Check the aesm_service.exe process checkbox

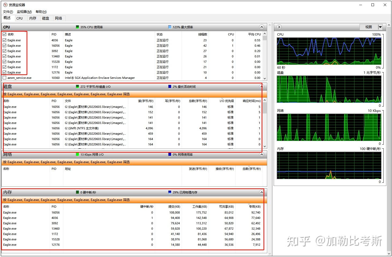coord(4,78)
